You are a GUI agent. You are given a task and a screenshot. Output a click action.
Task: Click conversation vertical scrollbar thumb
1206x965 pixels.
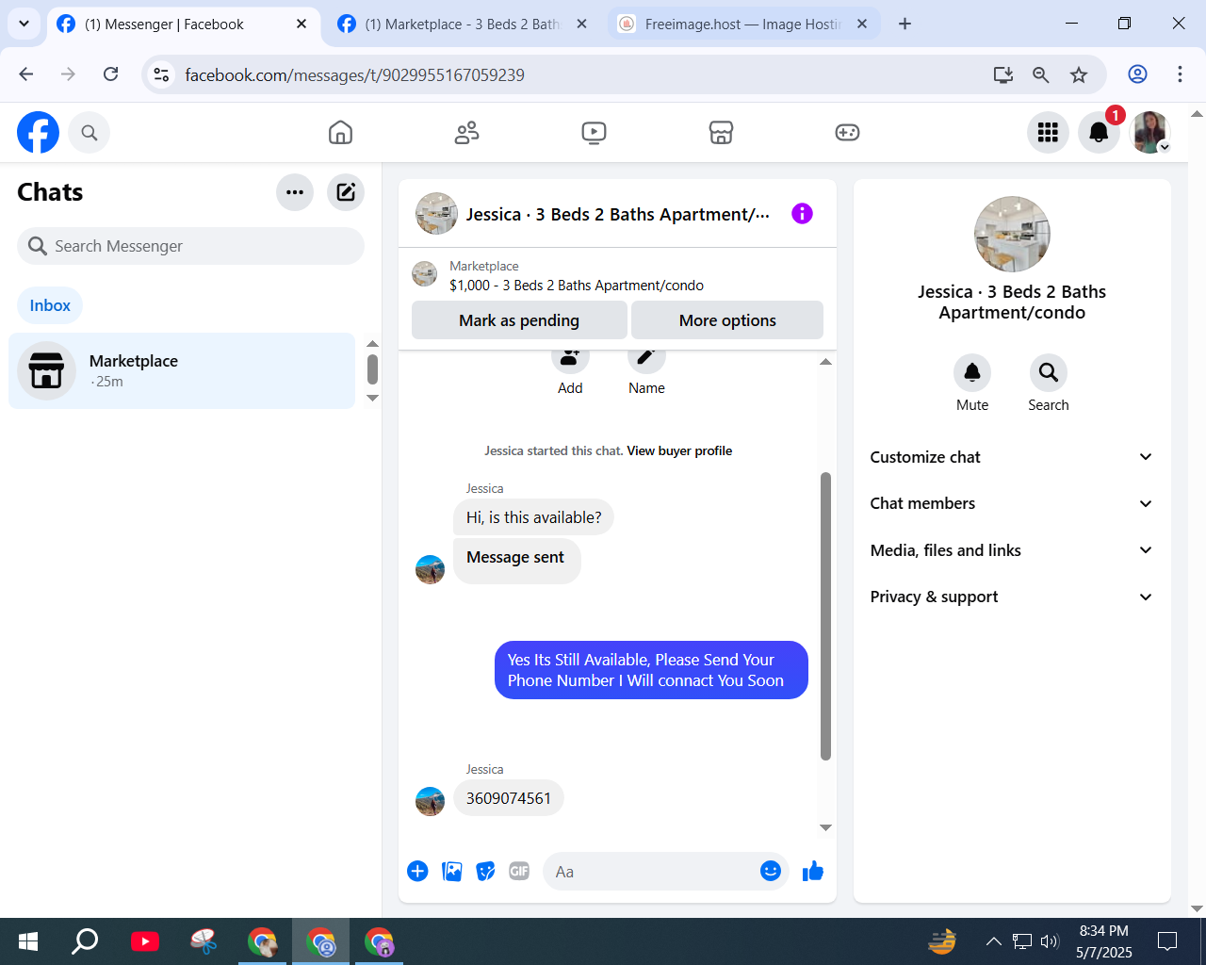tap(825, 615)
